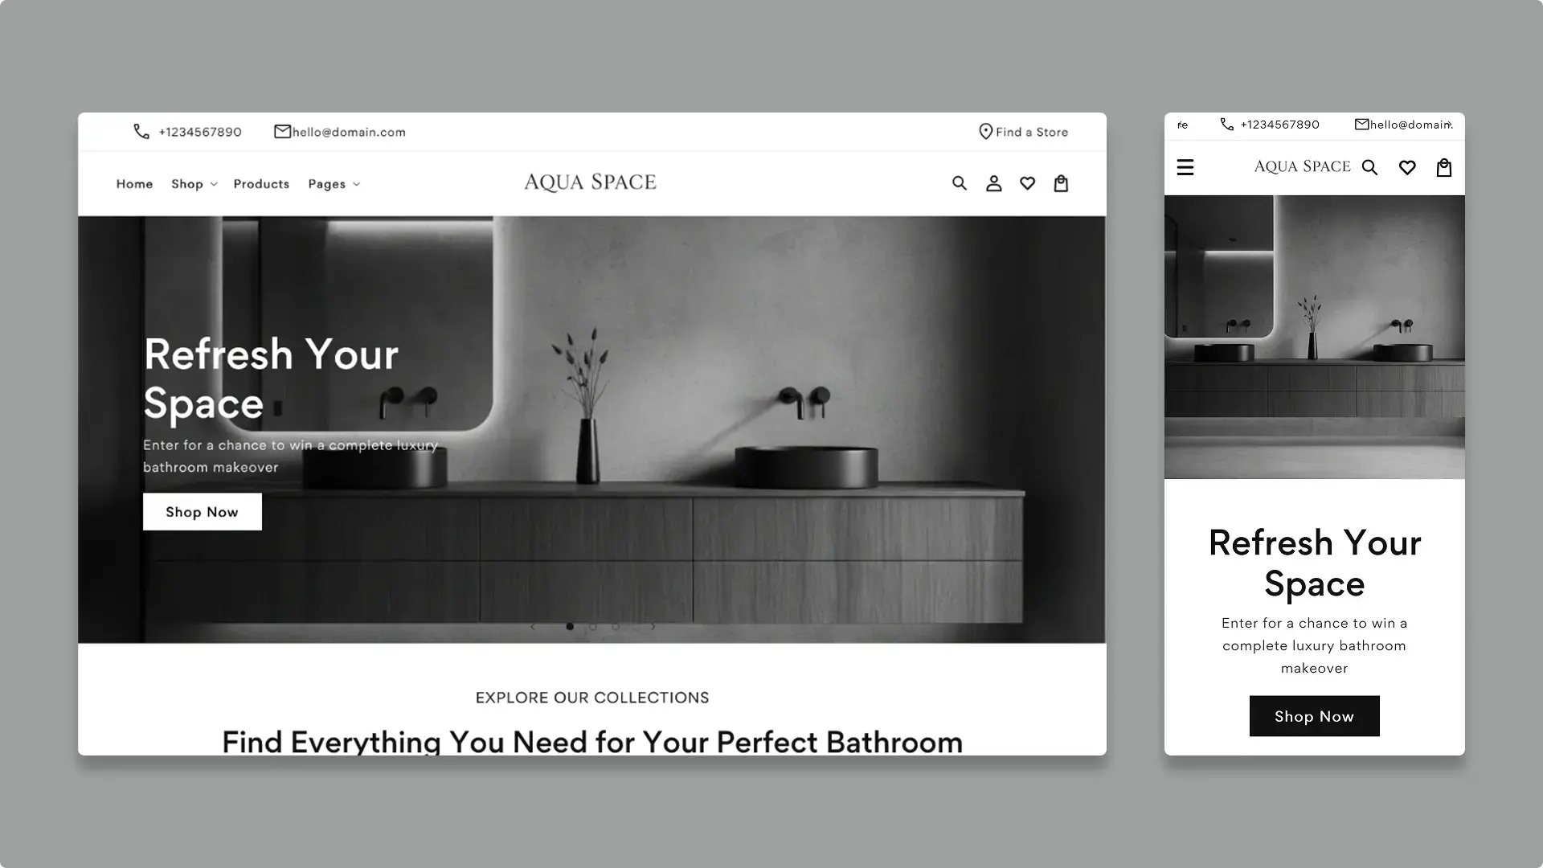1543x868 pixels.
Task: Tap the mobile shopping bag icon
Action: [1443, 167]
